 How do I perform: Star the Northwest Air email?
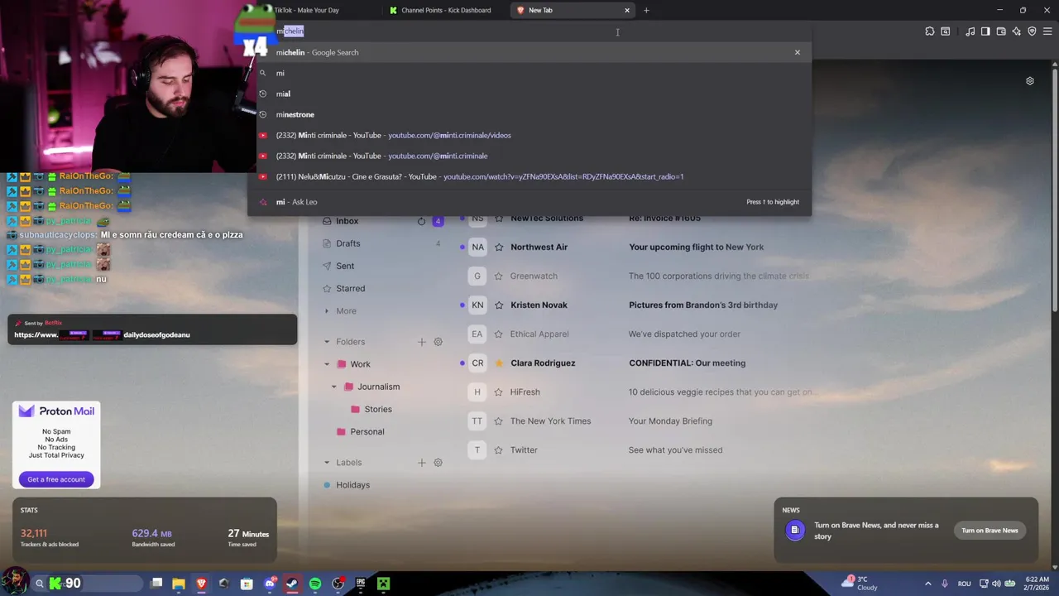point(499,247)
